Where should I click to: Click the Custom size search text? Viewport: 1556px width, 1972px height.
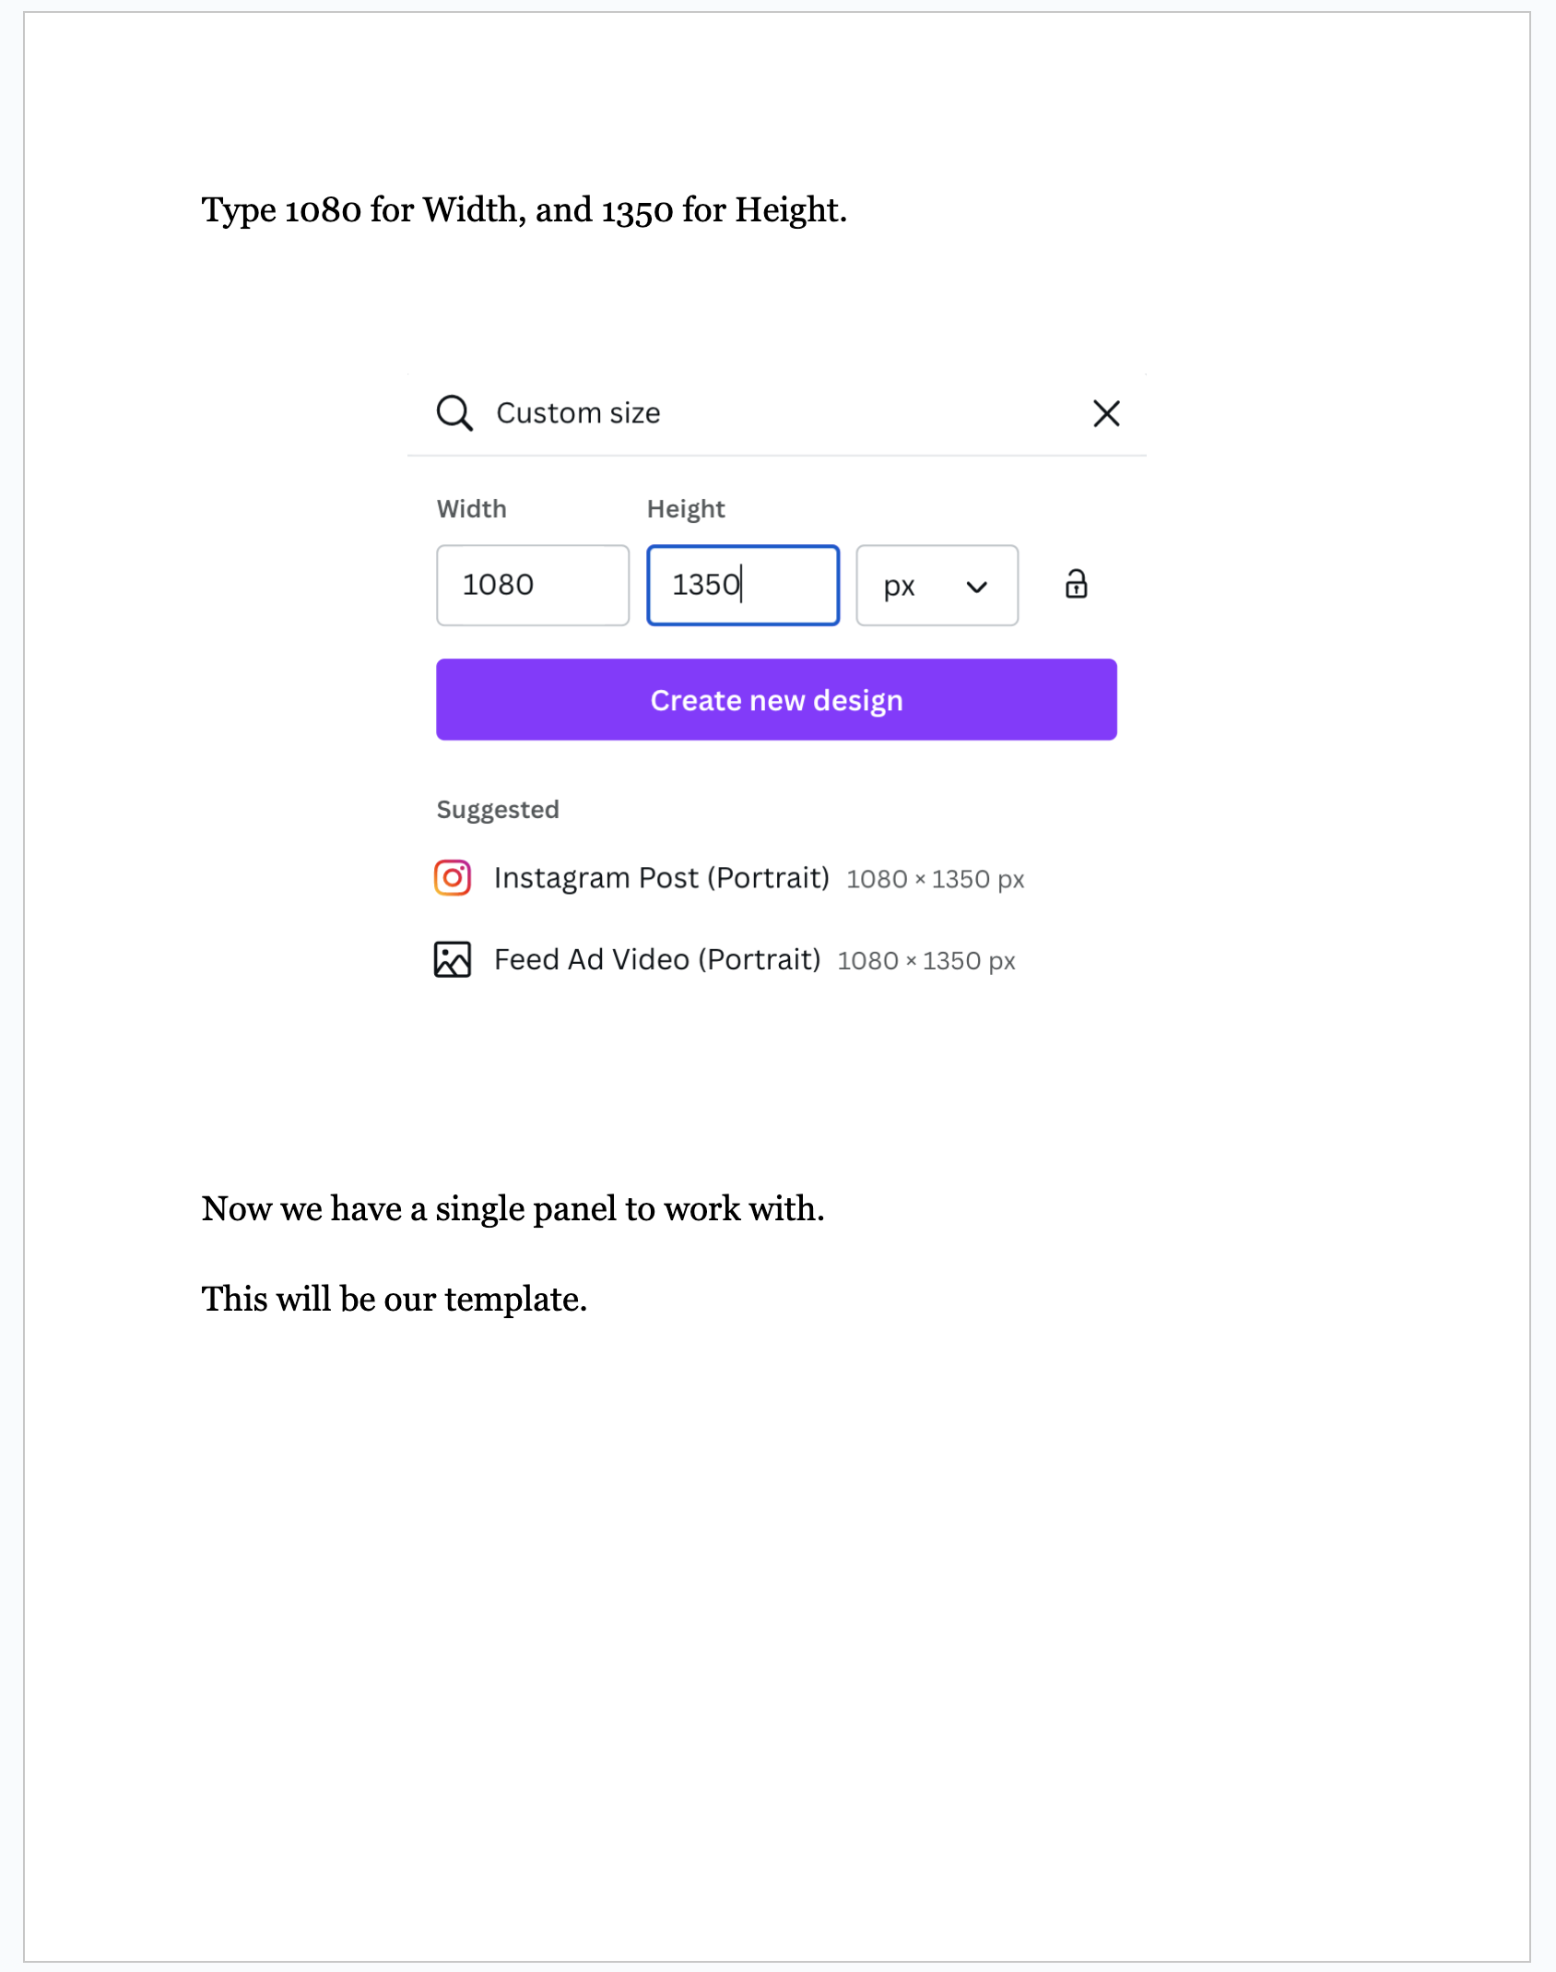[578, 413]
